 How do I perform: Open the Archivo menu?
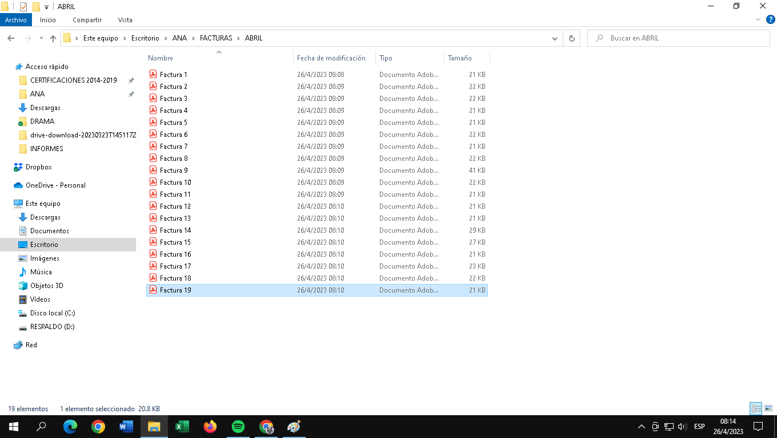pos(16,20)
